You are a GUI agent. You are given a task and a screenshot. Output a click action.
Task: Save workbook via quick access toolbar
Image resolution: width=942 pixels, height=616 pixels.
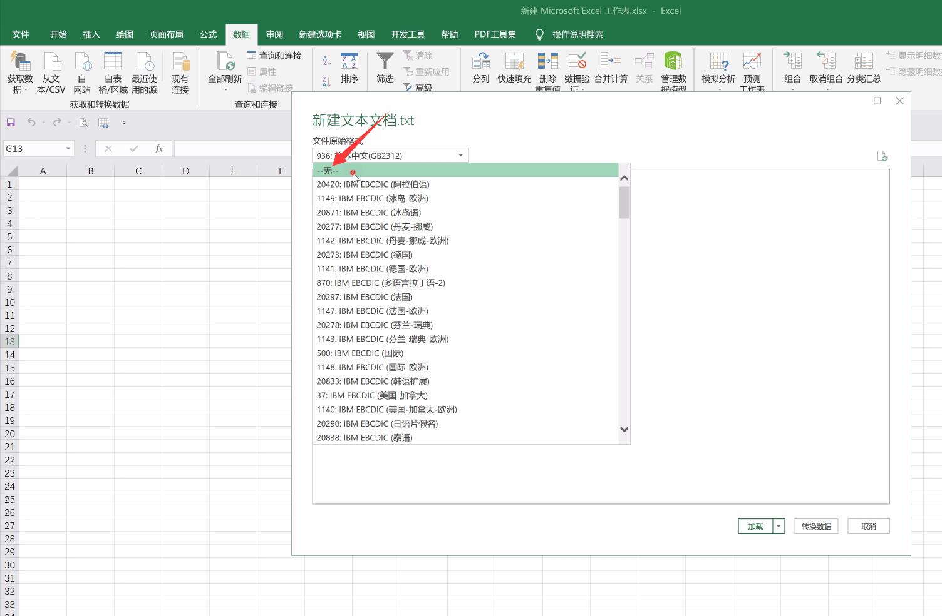point(11,123)
